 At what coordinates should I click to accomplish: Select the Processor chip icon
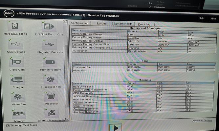point(51,96)
